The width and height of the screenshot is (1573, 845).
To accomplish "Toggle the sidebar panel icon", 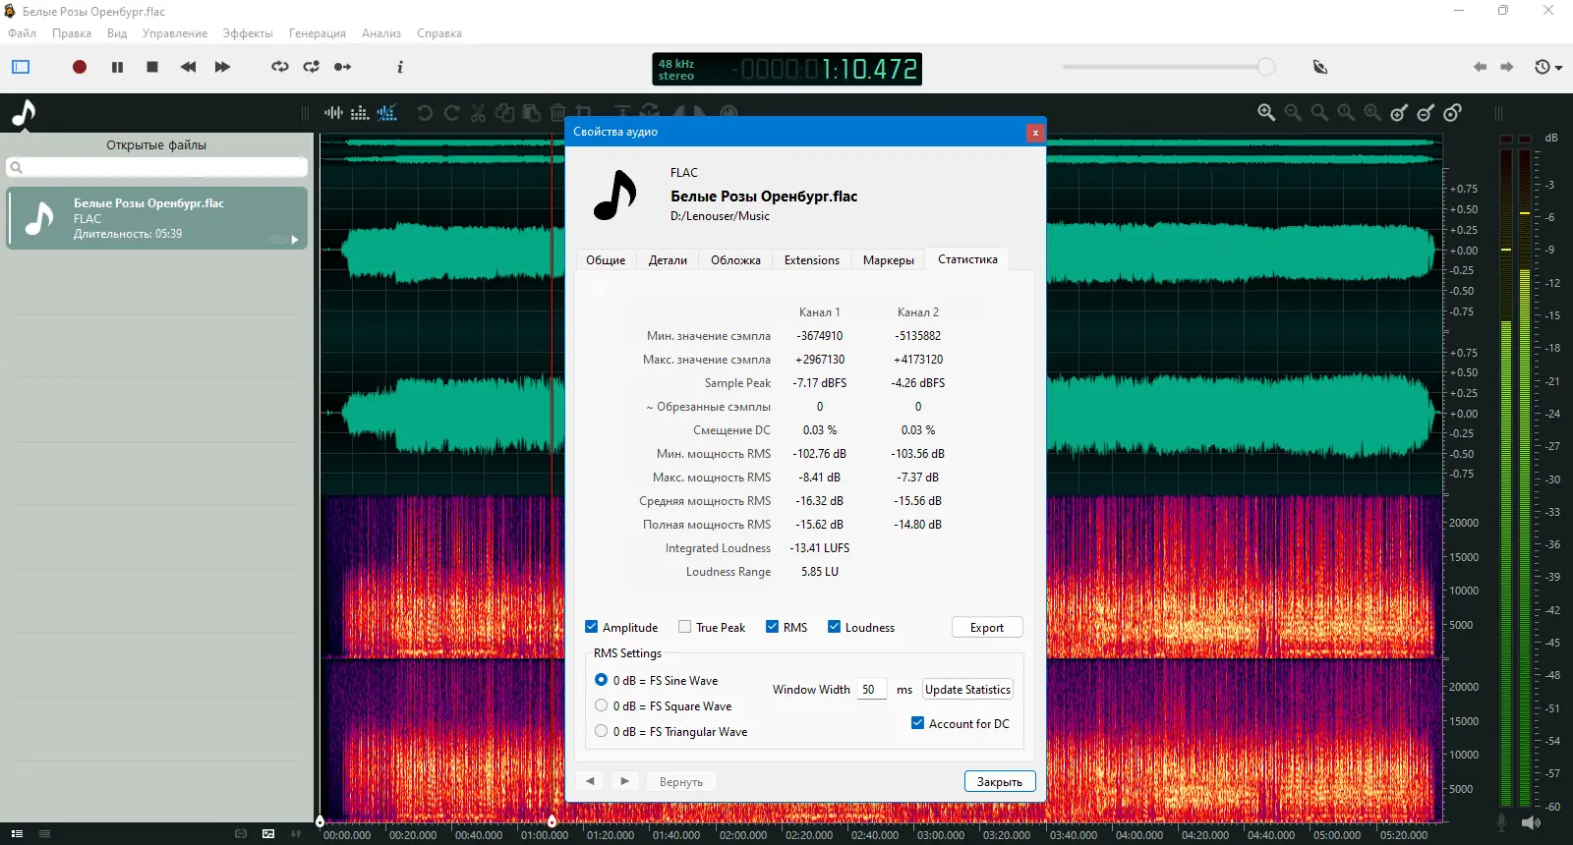I will tap(21, 67).
